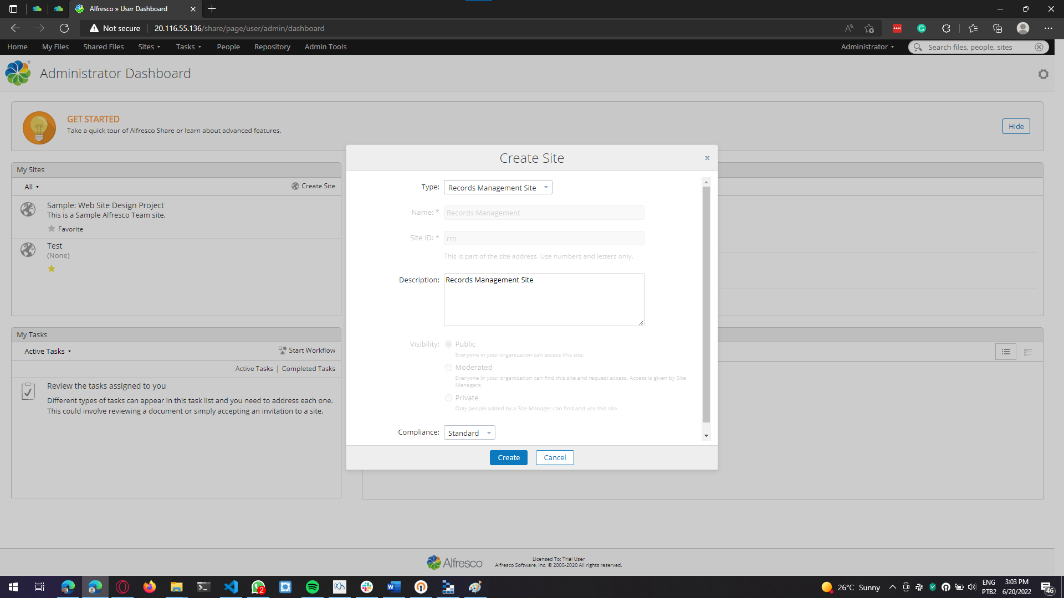The image size is (1064, 598).
Task: Open Microsoft Word from the taskbar
Action: [x=394, y=587]
